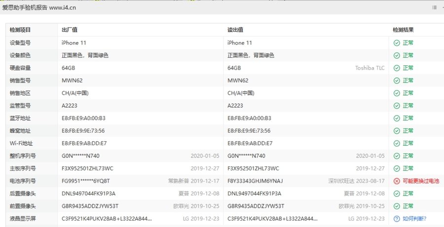Click the green check icon in 主板序列号 row
This screenshot has height=227, width=444.
397,168
